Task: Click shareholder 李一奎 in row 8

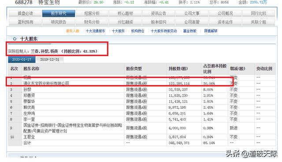Action: (29, 119)
